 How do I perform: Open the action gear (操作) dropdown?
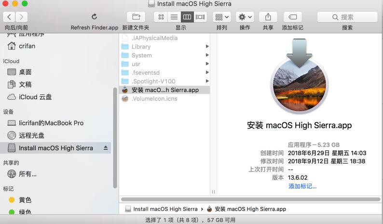pyautogui.click(x=245, y=17)
